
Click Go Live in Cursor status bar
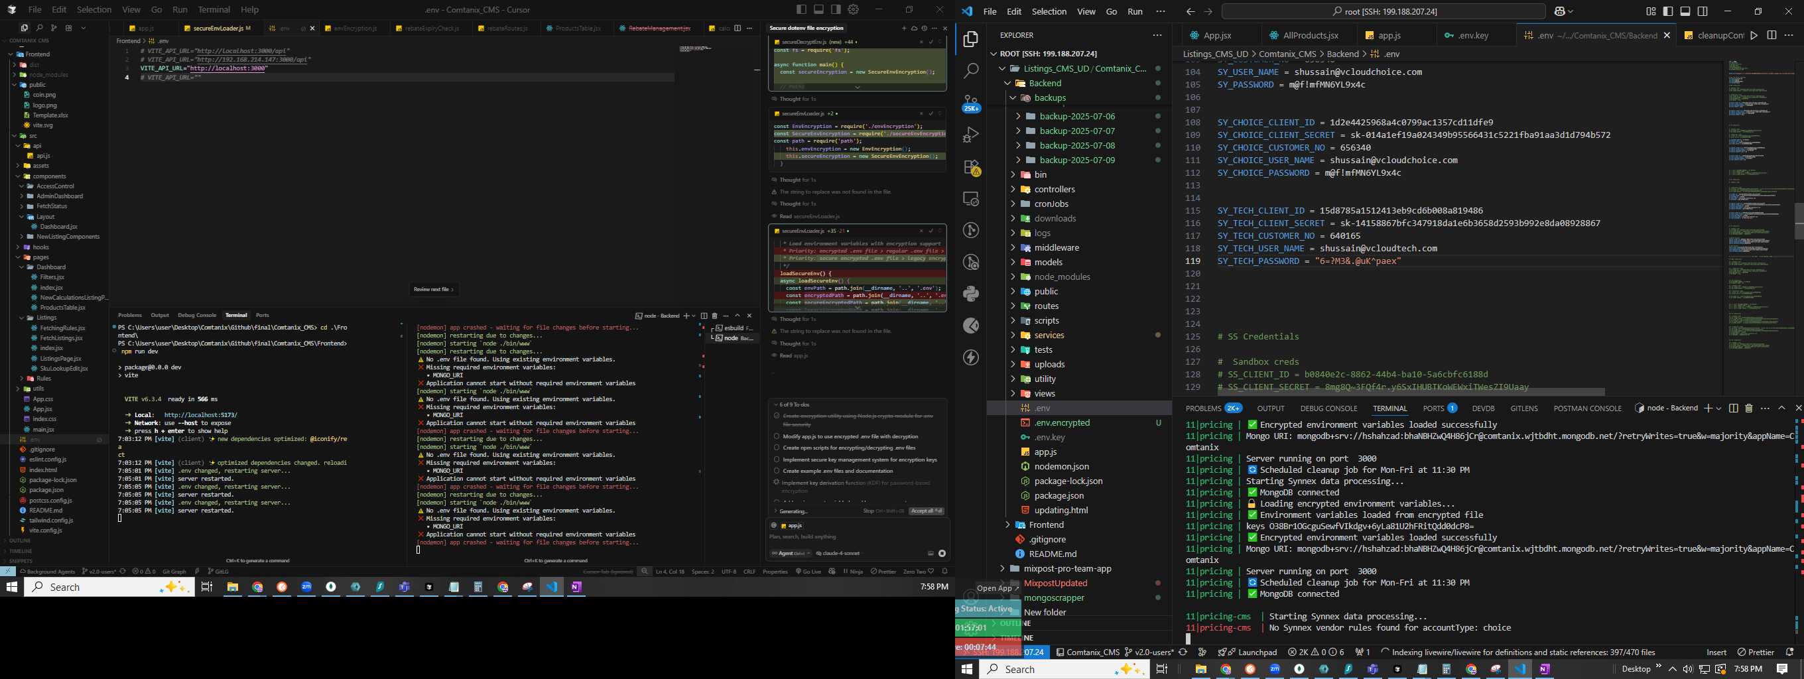pos(808,571)
